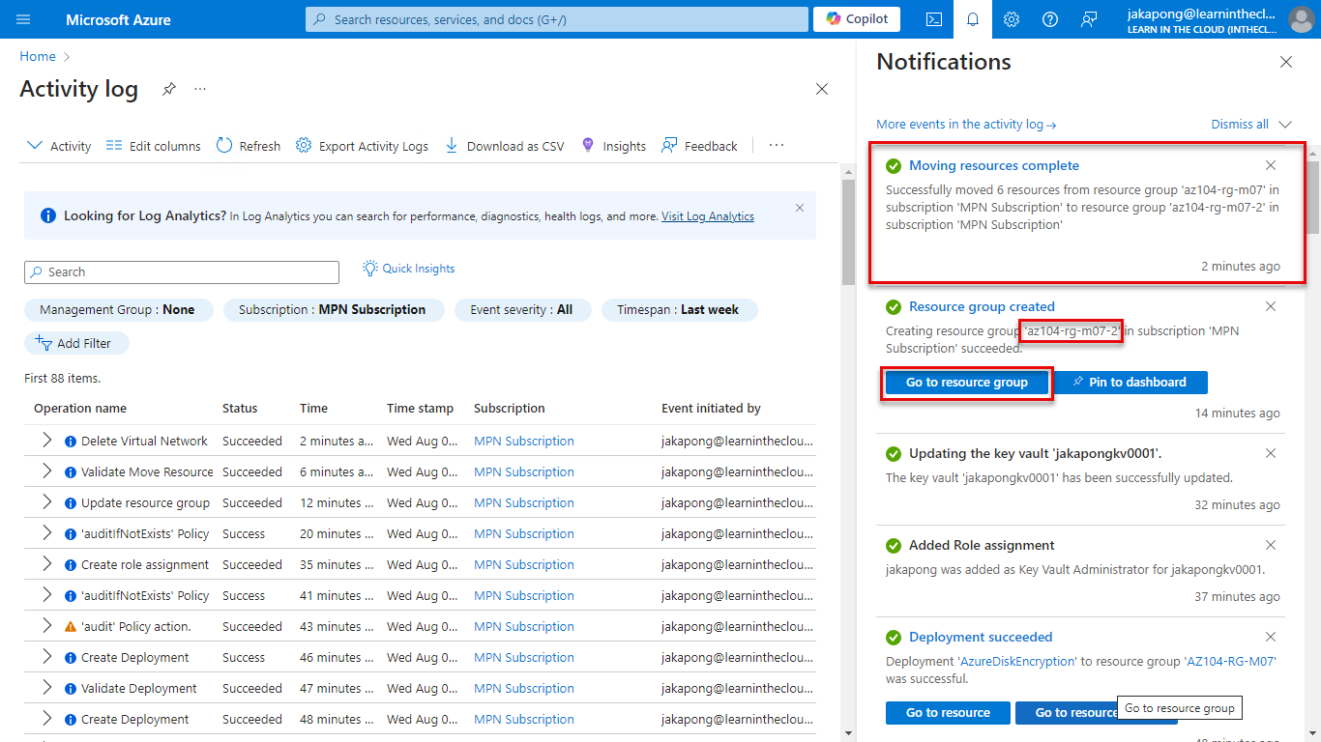Screen dimensions: 1321x742
Task: Refresh the activity log
Action: pyautogui.click(x=249, y=146)
